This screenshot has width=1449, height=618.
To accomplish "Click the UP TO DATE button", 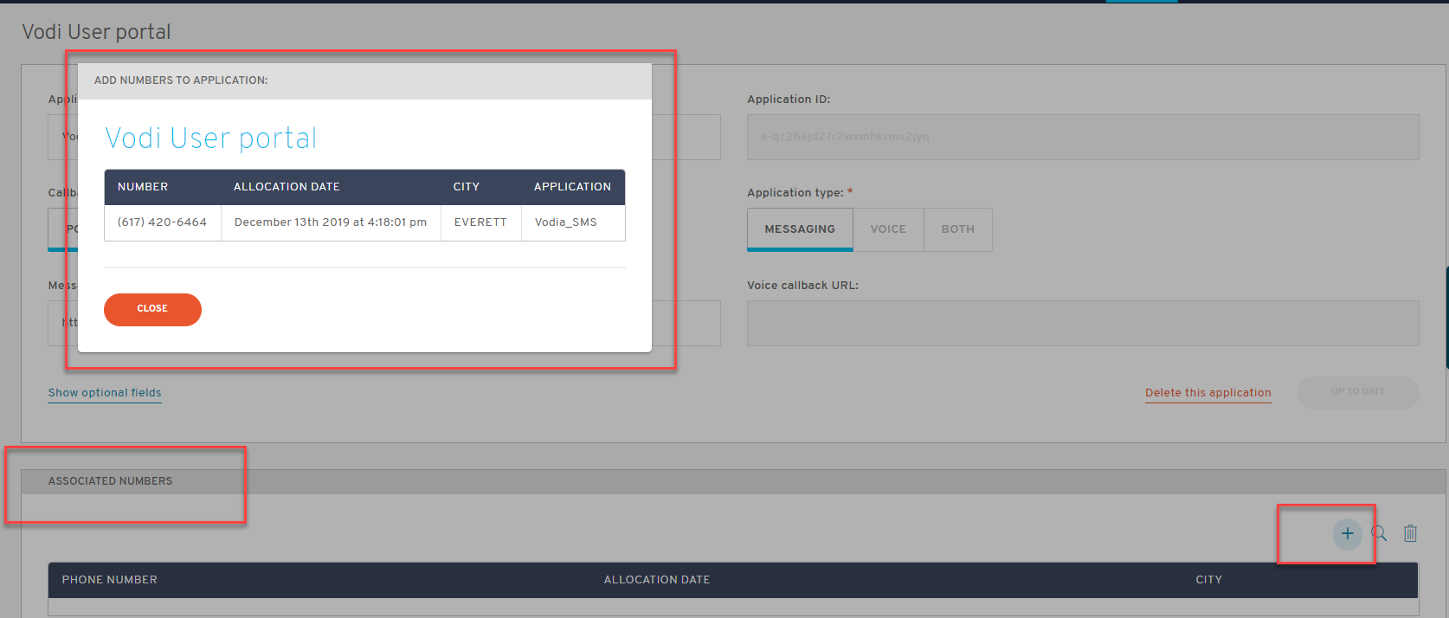I will coord(1358,392).
